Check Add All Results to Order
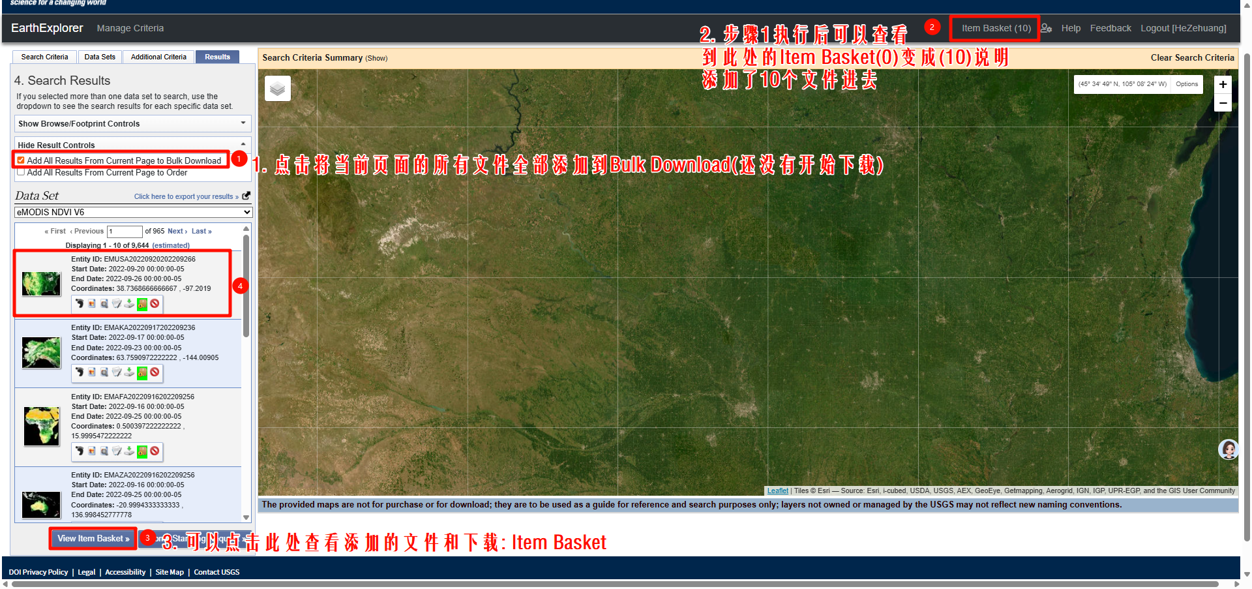 pyautogui.click(x=21, y=172)
